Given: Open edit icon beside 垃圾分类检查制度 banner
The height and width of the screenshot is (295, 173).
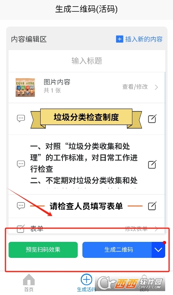Looking at the screenshot, I should [152, 118].
